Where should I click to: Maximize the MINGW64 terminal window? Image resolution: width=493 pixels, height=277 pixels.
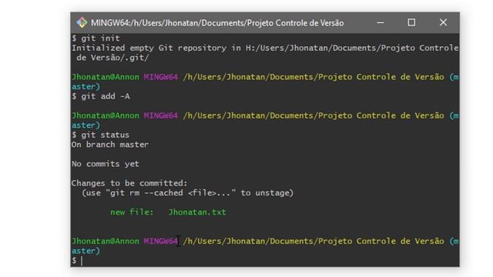pos(411,22)
